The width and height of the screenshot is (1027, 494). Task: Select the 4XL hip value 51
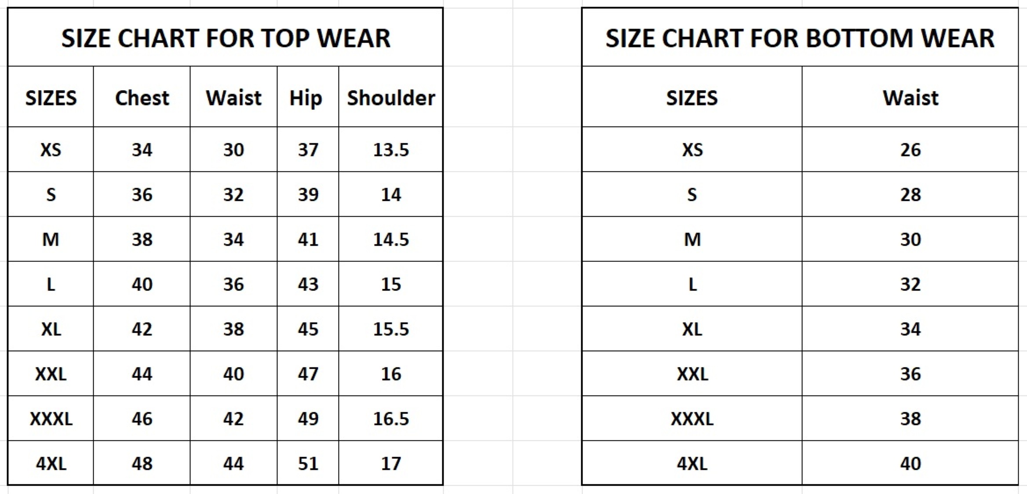click(308, 464)
